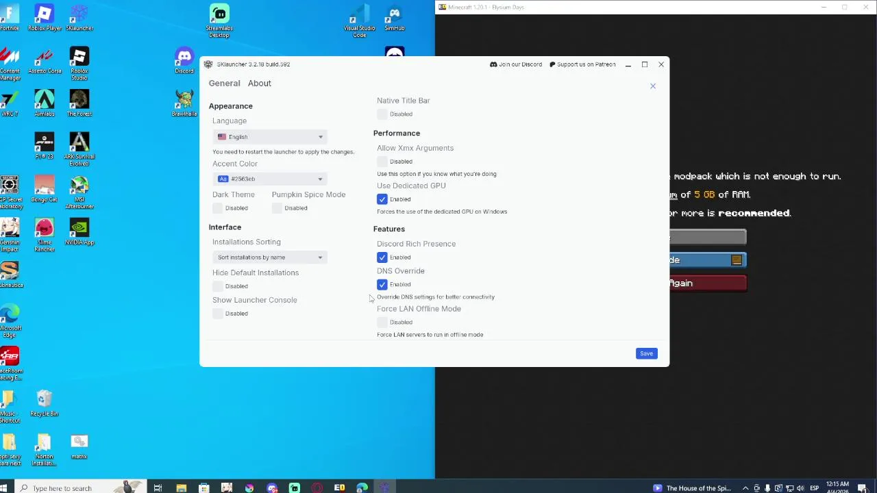
Task: Select RaceRoom Racing desktop icon
Action: click(10, 363)
